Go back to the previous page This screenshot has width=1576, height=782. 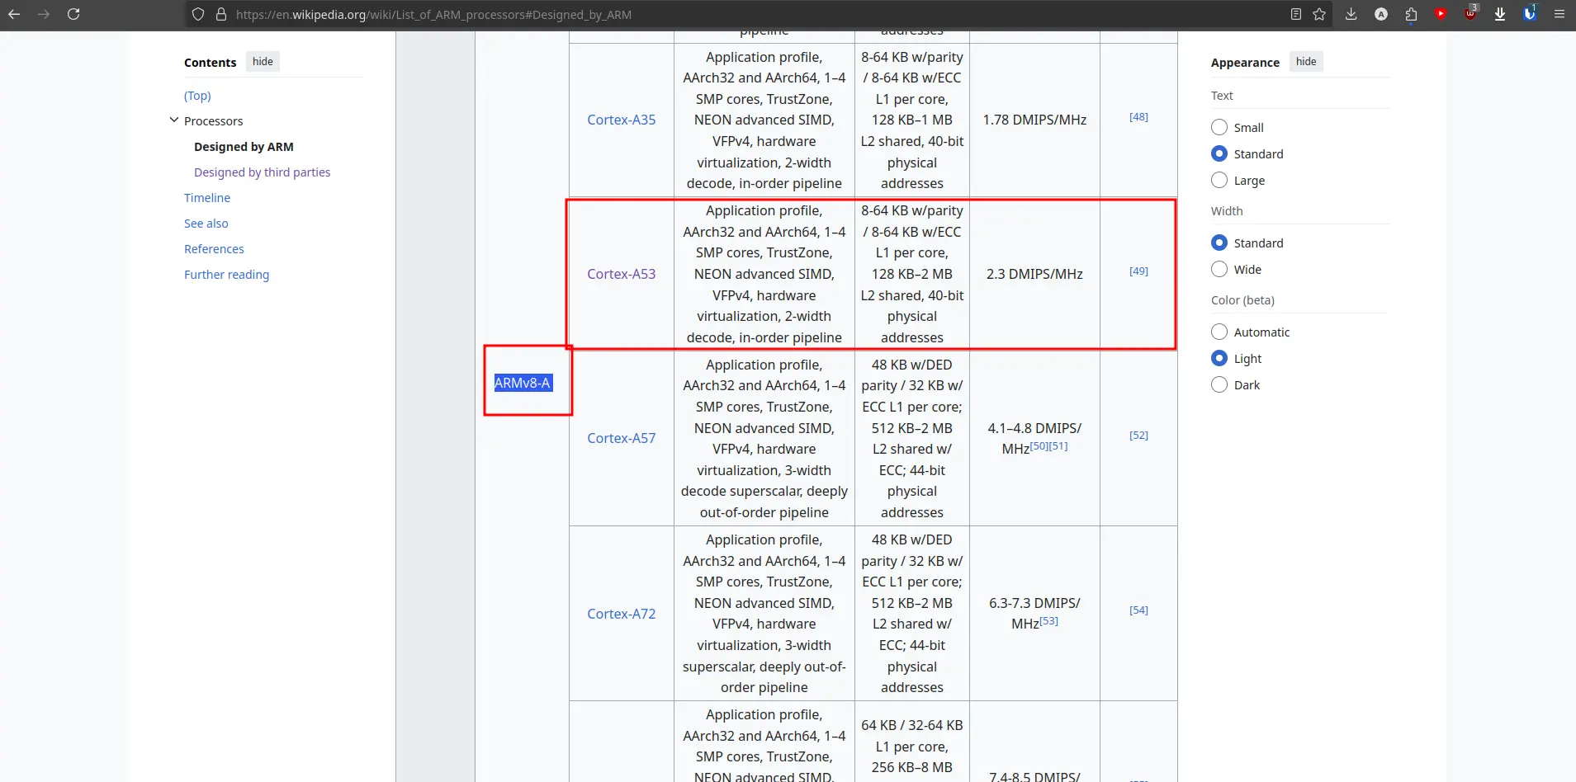coord(14,14)
